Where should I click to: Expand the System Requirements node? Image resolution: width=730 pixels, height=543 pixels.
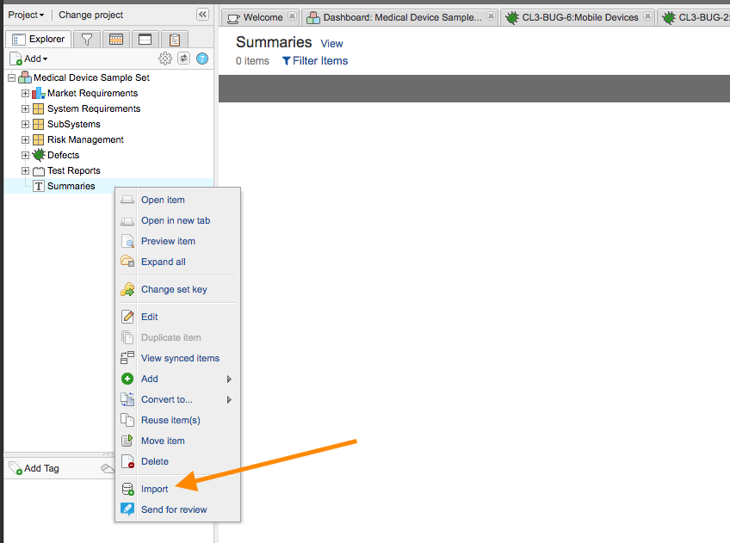click(25, 109)
